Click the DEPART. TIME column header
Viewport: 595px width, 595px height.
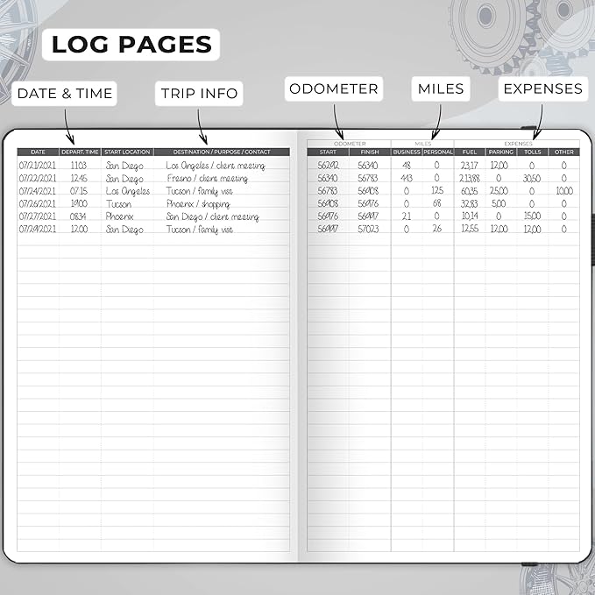tap(80, 152)
